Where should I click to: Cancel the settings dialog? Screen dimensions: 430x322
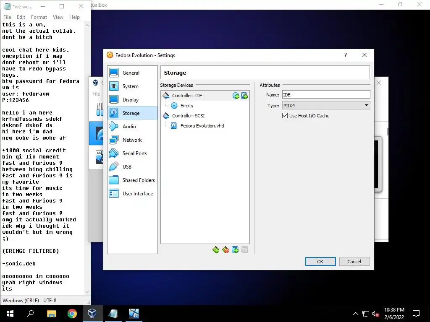pos(354,262)
